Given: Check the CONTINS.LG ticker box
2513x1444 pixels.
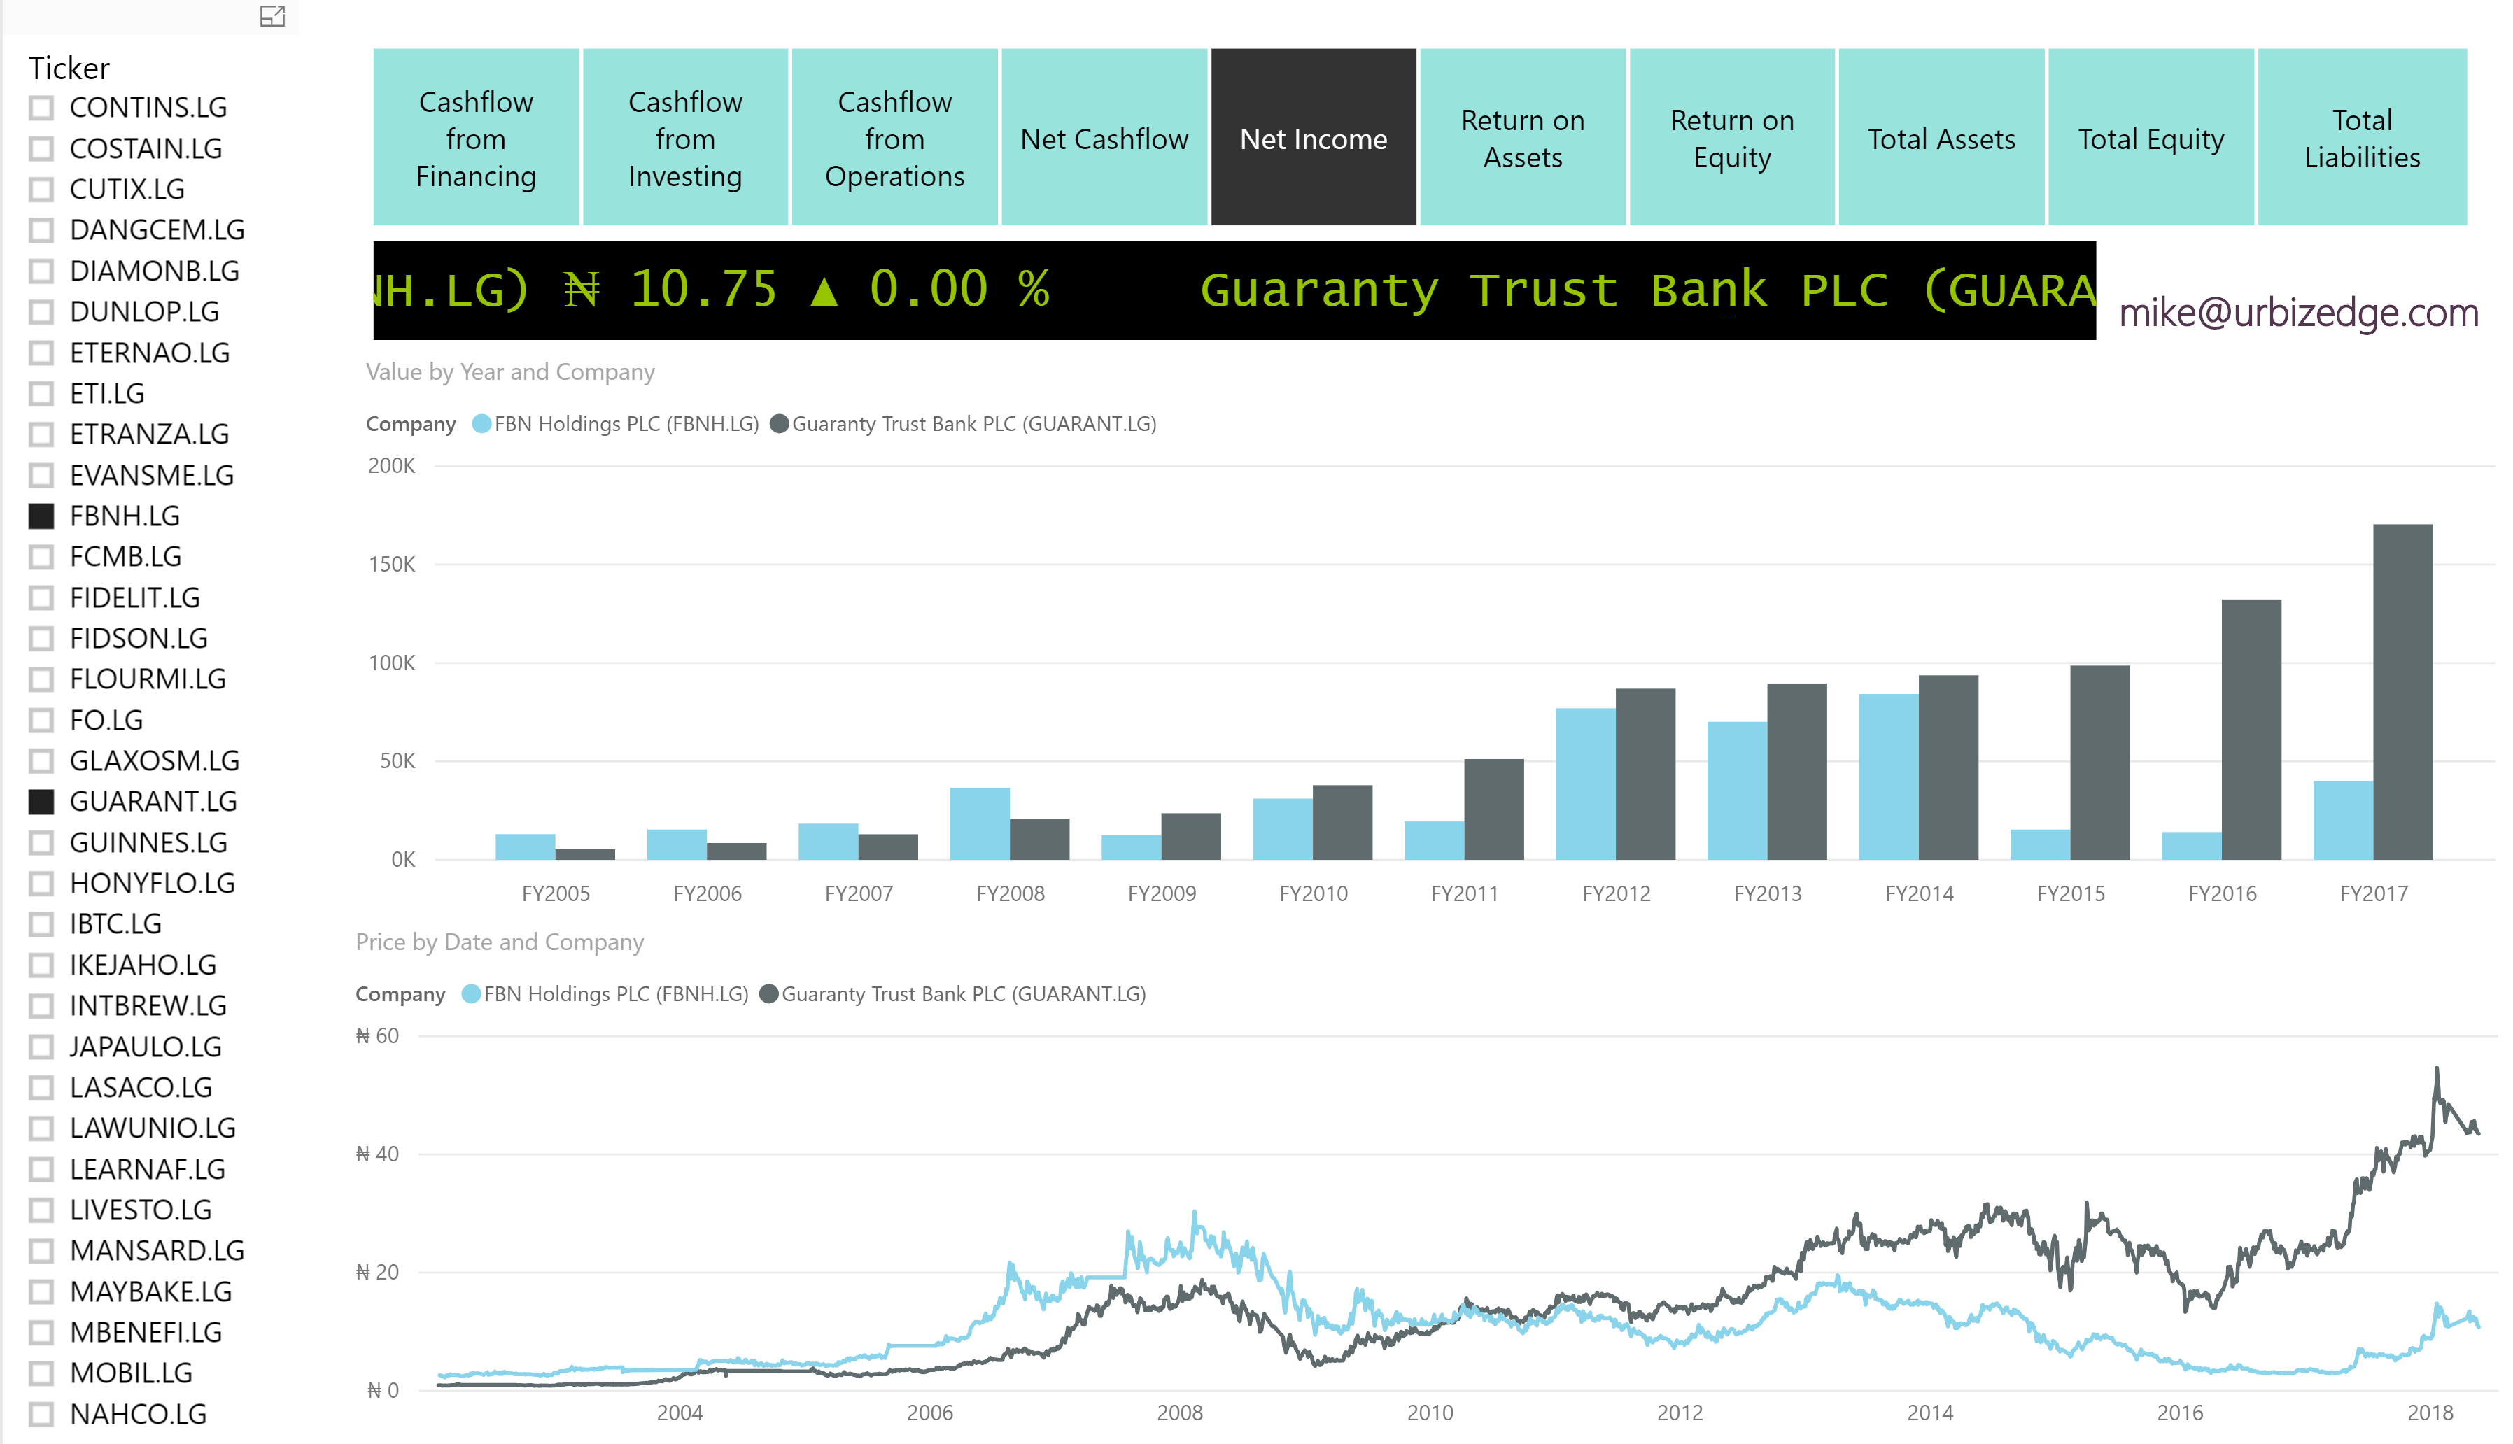Looking at the screenshot, I should coord(42,107).
